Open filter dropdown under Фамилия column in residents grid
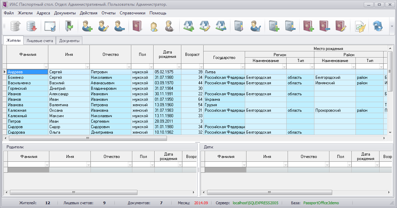 coord(46,66)
